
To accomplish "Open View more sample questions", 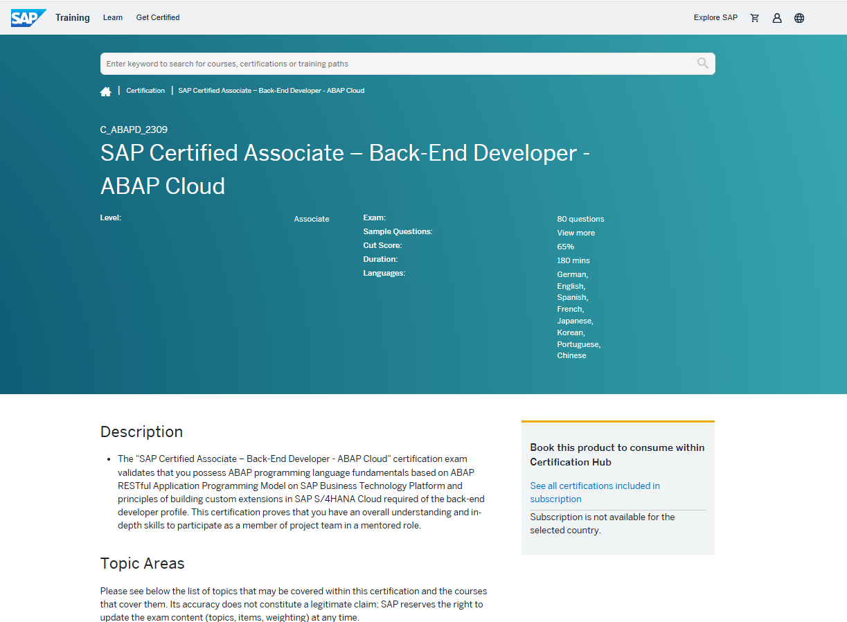I will click(576, 232).
